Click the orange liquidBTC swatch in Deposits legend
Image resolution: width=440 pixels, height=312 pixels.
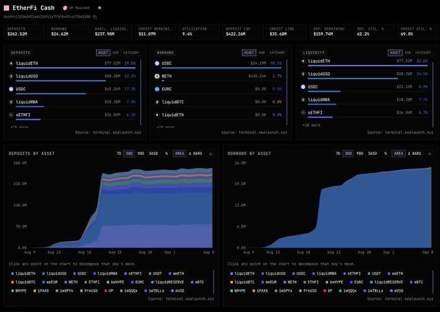[x=12, y=282]
